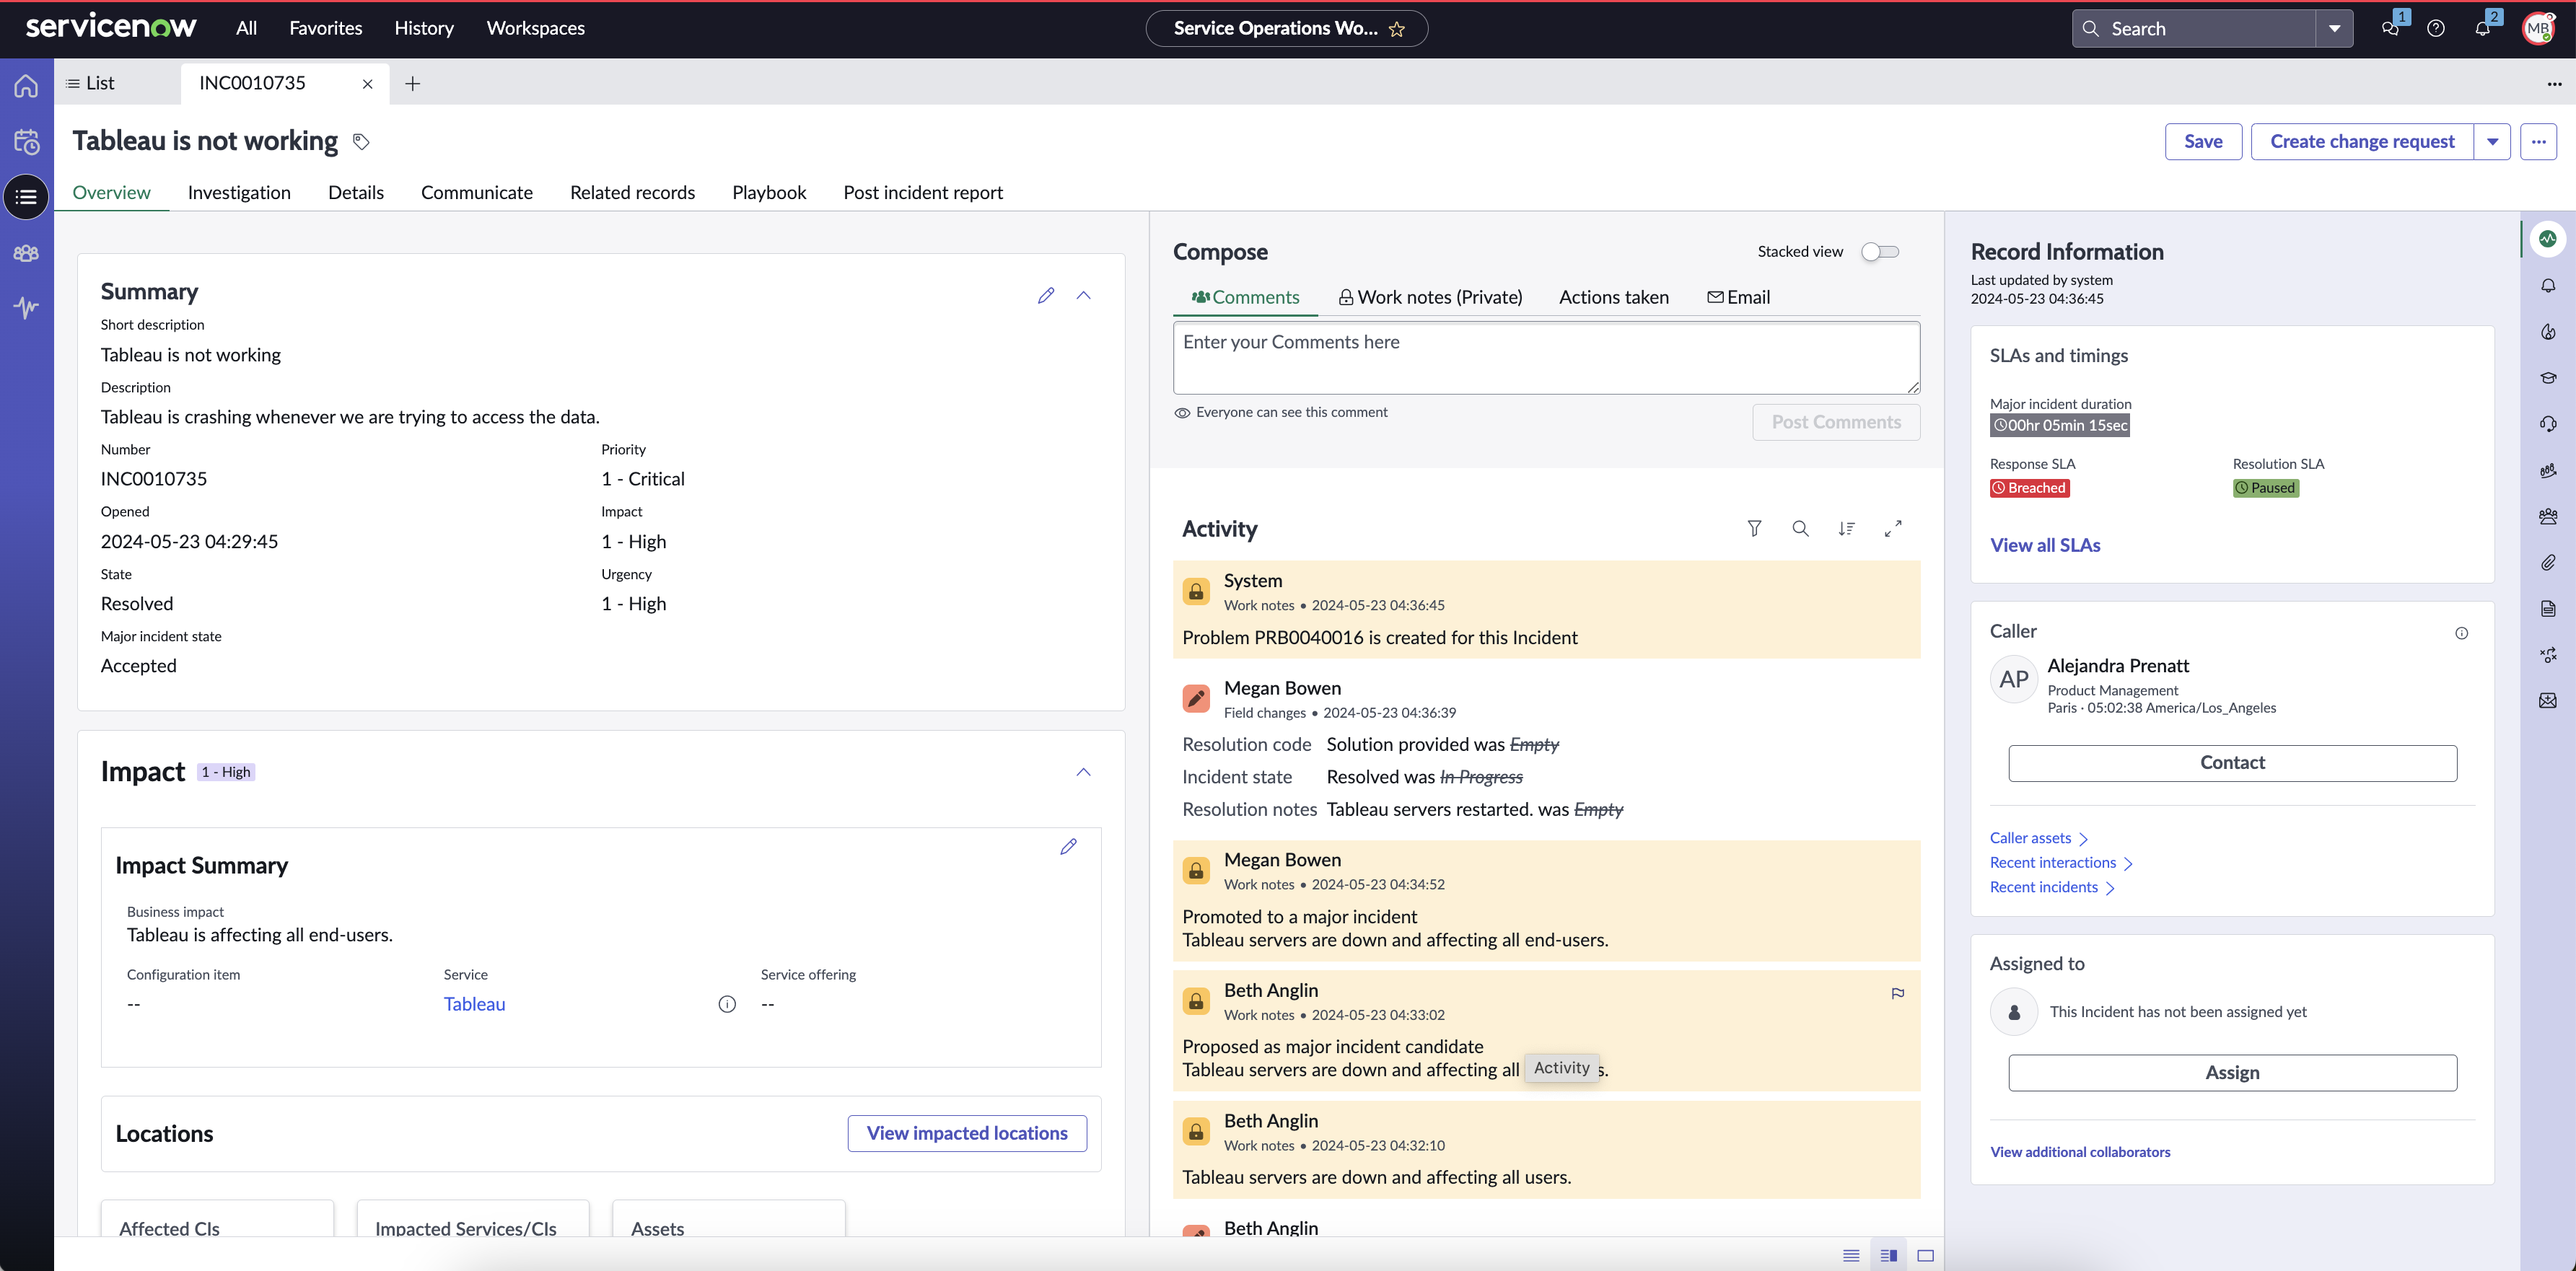
Task: Edit the Summary section with the pencil icon
Action: [x=1046, y=295]
